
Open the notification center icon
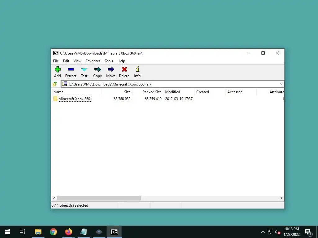(x=308, y=232)
